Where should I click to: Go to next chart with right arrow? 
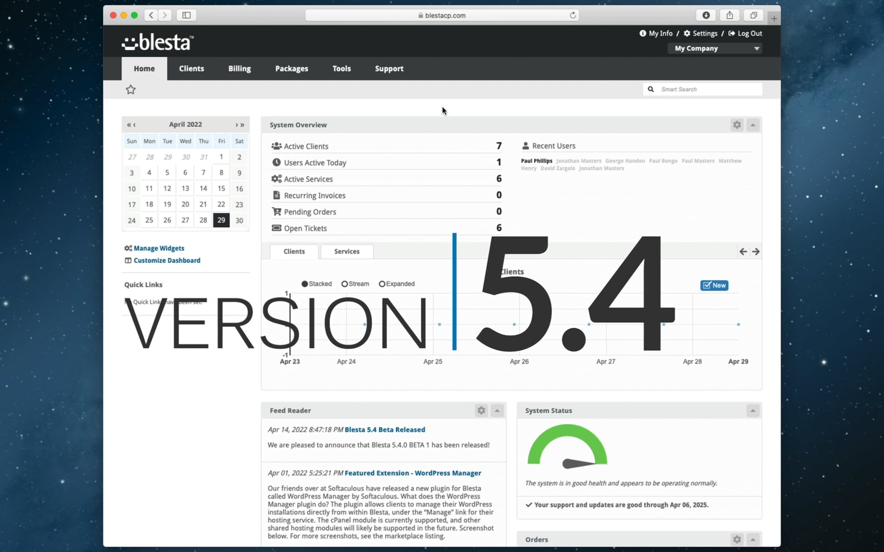coord(756,252)
